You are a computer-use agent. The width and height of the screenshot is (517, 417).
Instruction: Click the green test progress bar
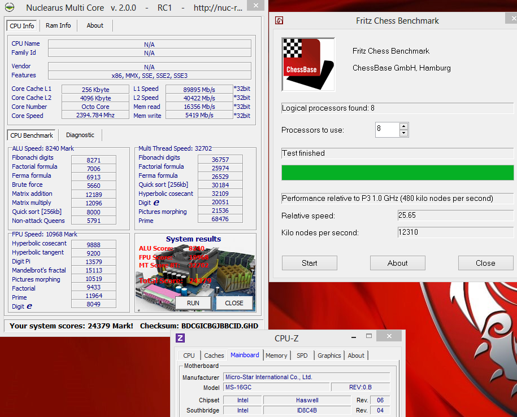coord(397,173)
